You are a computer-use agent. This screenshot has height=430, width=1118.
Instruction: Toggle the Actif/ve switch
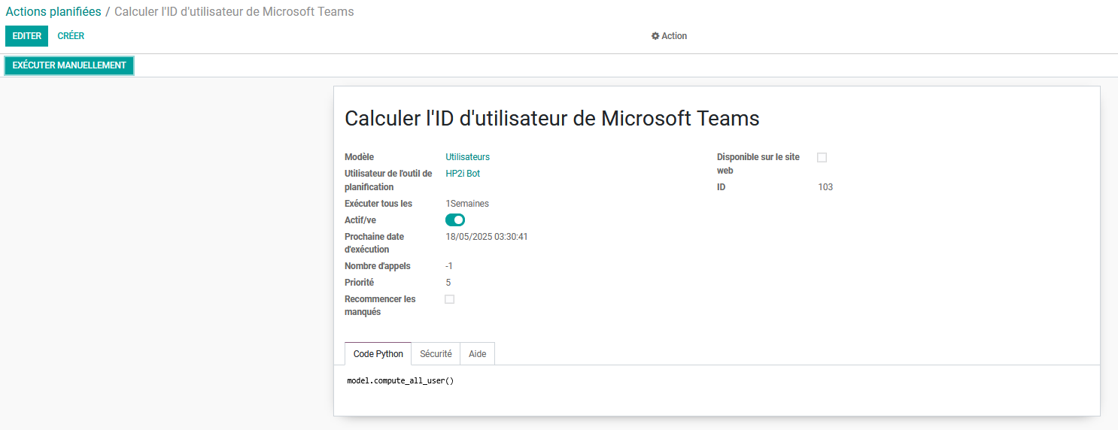[455, 220]
